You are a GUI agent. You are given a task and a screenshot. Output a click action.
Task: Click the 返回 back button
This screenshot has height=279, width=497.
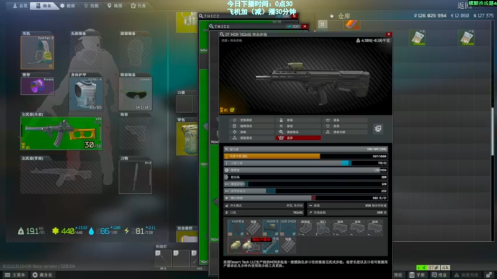click(x=465, y=6)
